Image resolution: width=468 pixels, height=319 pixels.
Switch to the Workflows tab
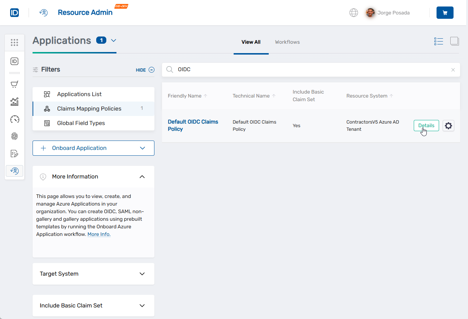click(287, 42)
